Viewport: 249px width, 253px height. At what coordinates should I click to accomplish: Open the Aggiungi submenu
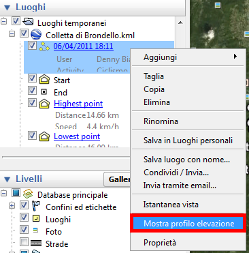point(188,57)
